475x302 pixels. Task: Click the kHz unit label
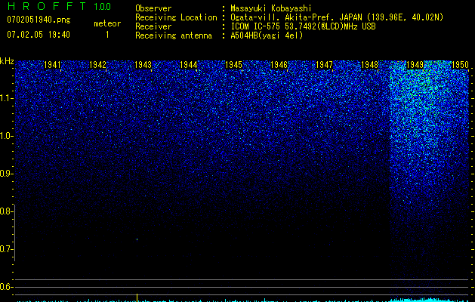click(x=7, y=61)
